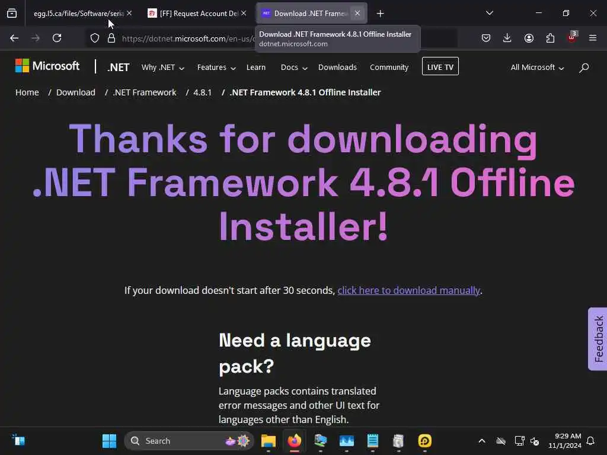Open the yellow circular taskbar app

coord(424,441)
